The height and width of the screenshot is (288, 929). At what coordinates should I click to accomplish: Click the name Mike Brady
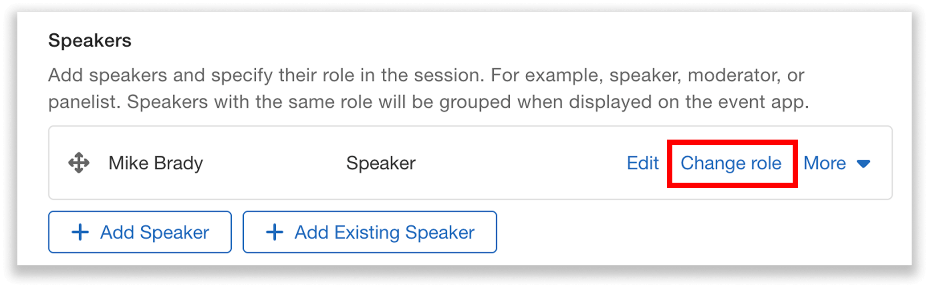coord(156,163)
